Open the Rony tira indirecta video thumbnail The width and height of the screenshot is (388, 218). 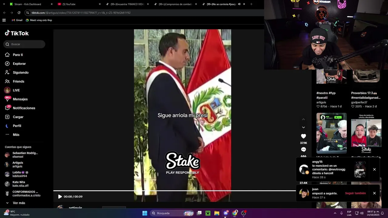[x=366, y=133]
